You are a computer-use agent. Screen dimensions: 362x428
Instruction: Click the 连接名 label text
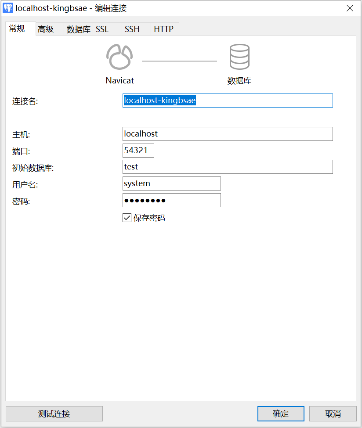(x=25, y=101)
